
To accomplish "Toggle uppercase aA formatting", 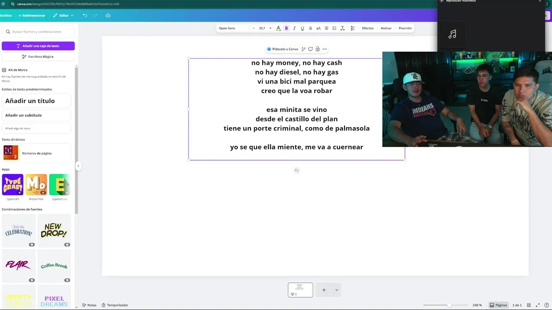I will pyautogui.click(x=318, y=28).
